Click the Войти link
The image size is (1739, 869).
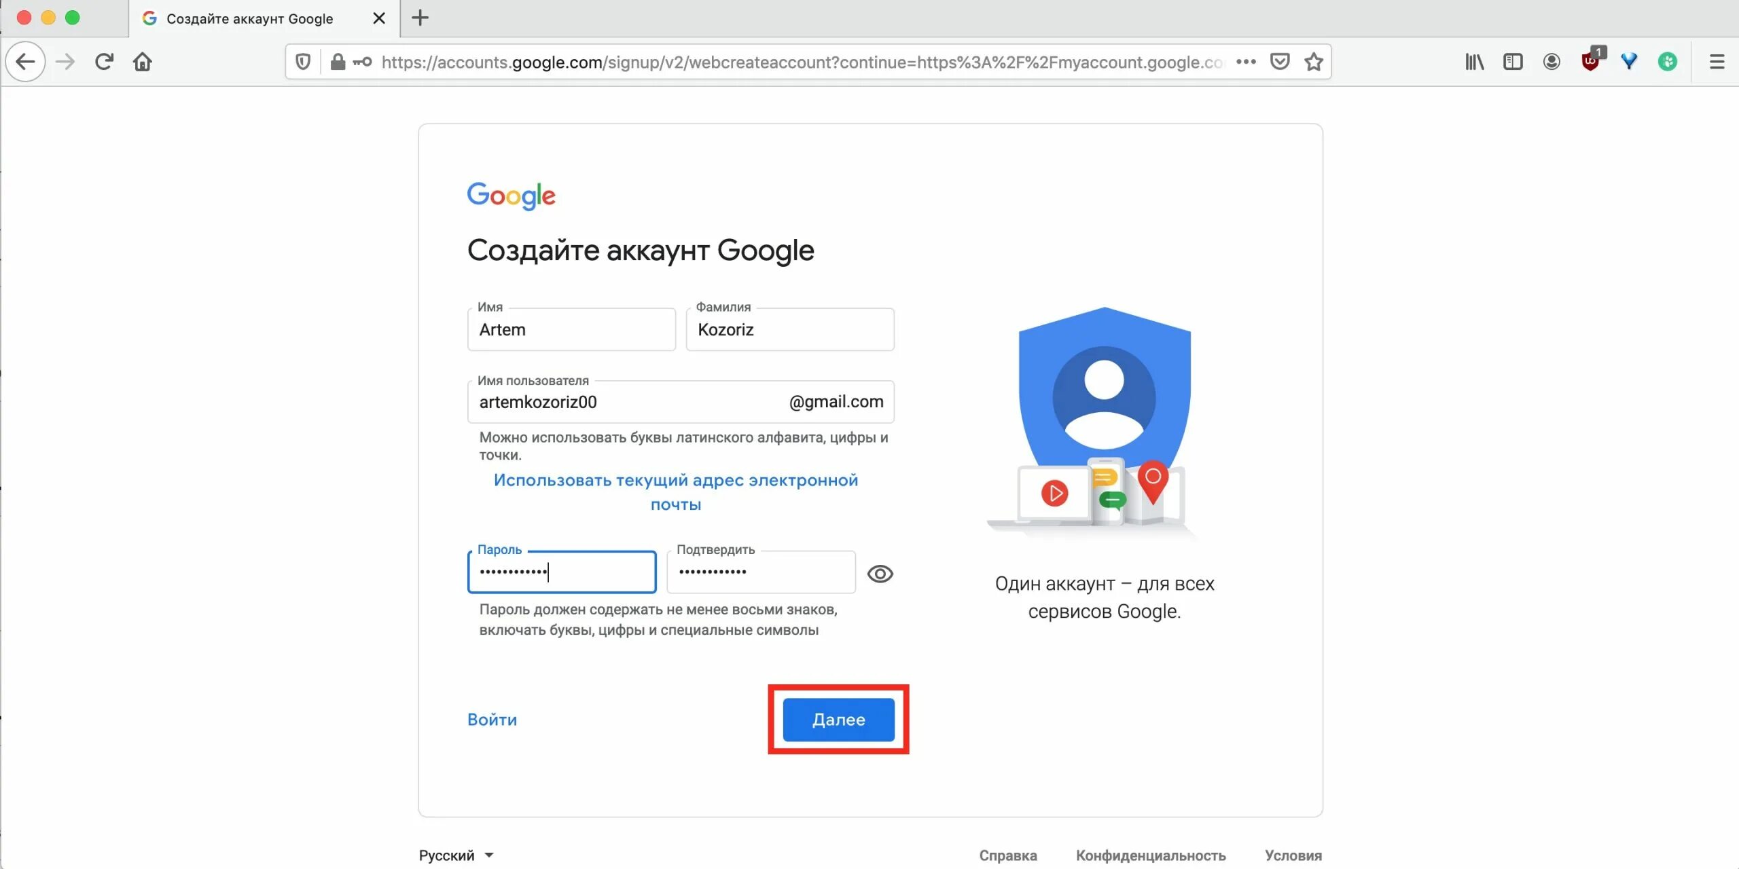click(x=492, y=720)
